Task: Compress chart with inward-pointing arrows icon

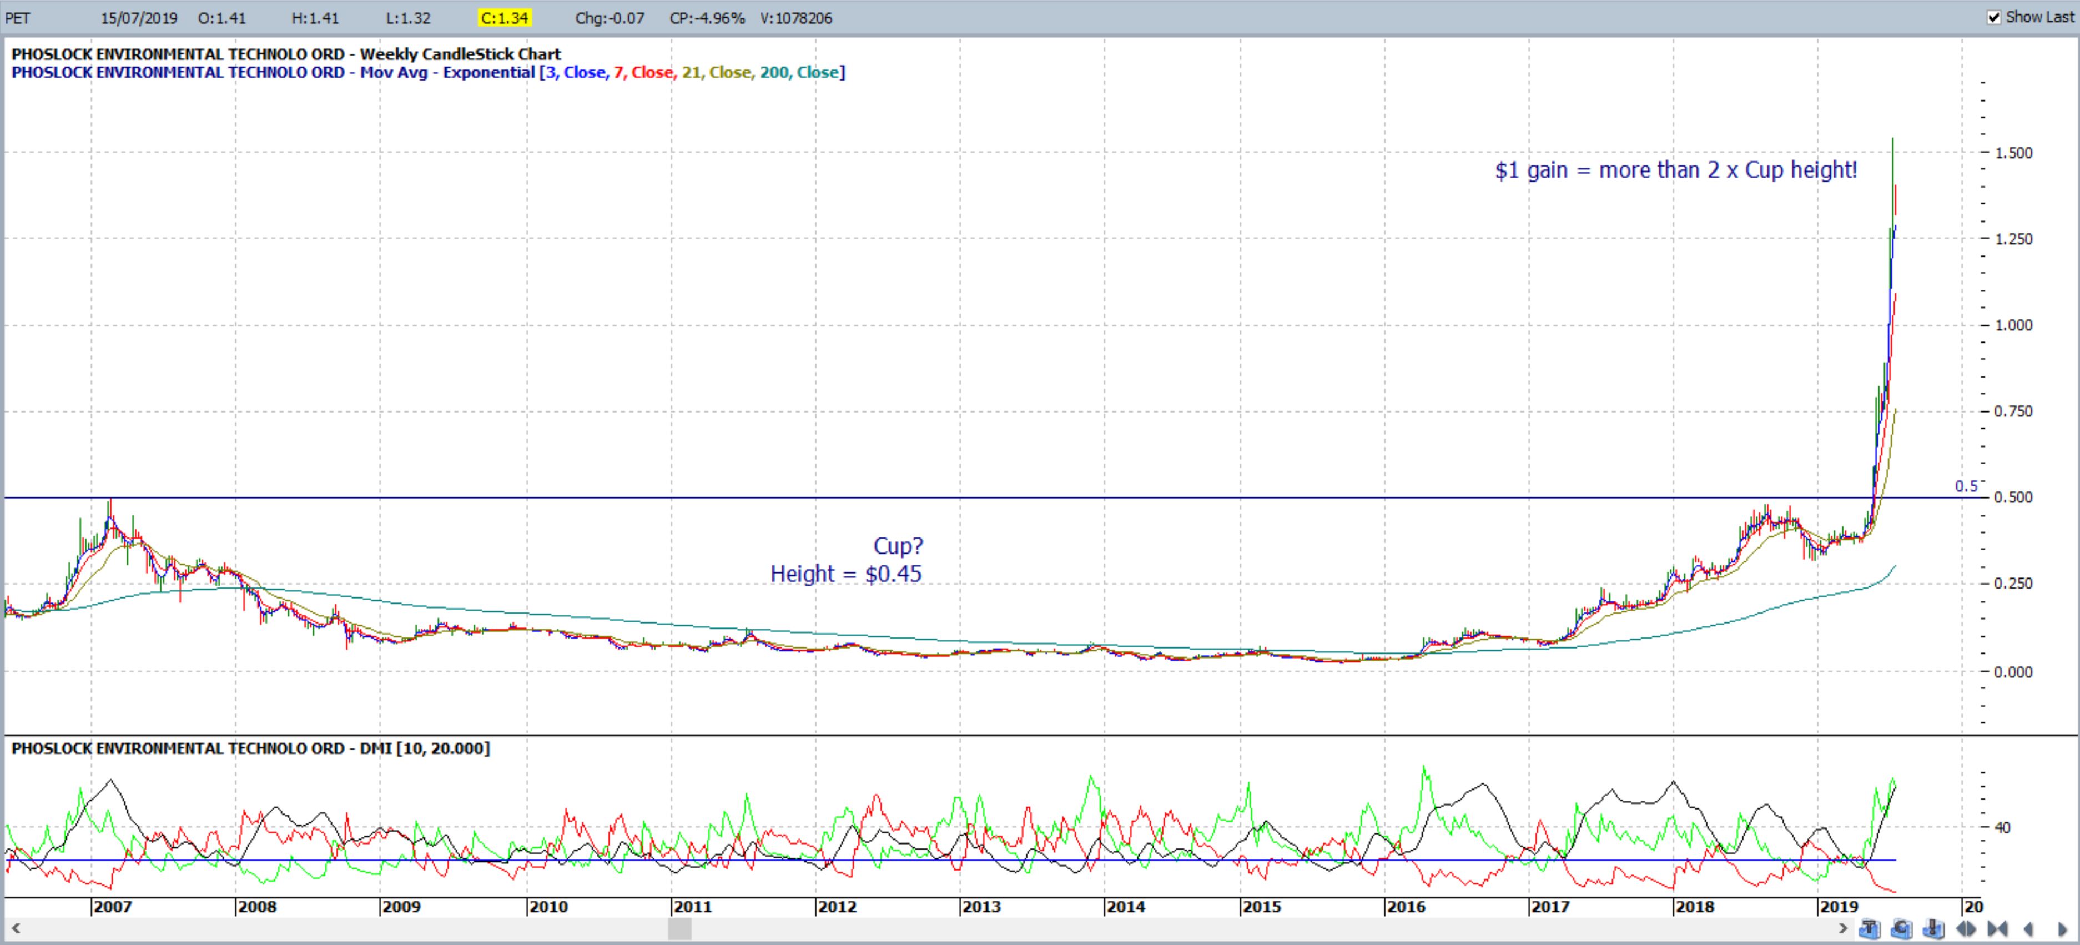Action: tap(1998, 929)
